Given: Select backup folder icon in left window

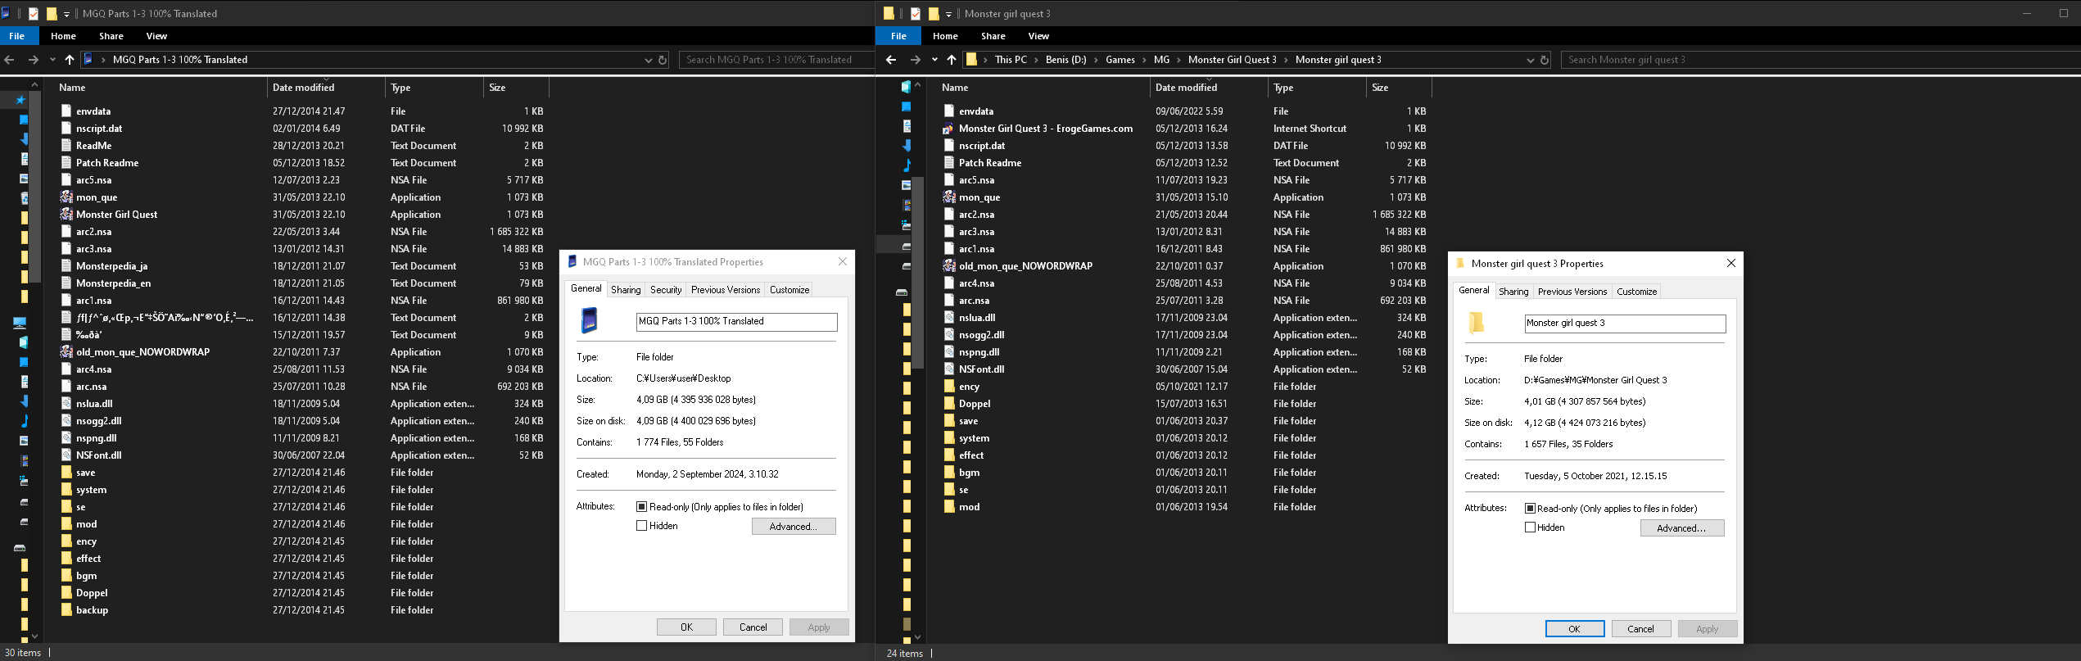Looking at the screenshot, I should coord(66,610).
